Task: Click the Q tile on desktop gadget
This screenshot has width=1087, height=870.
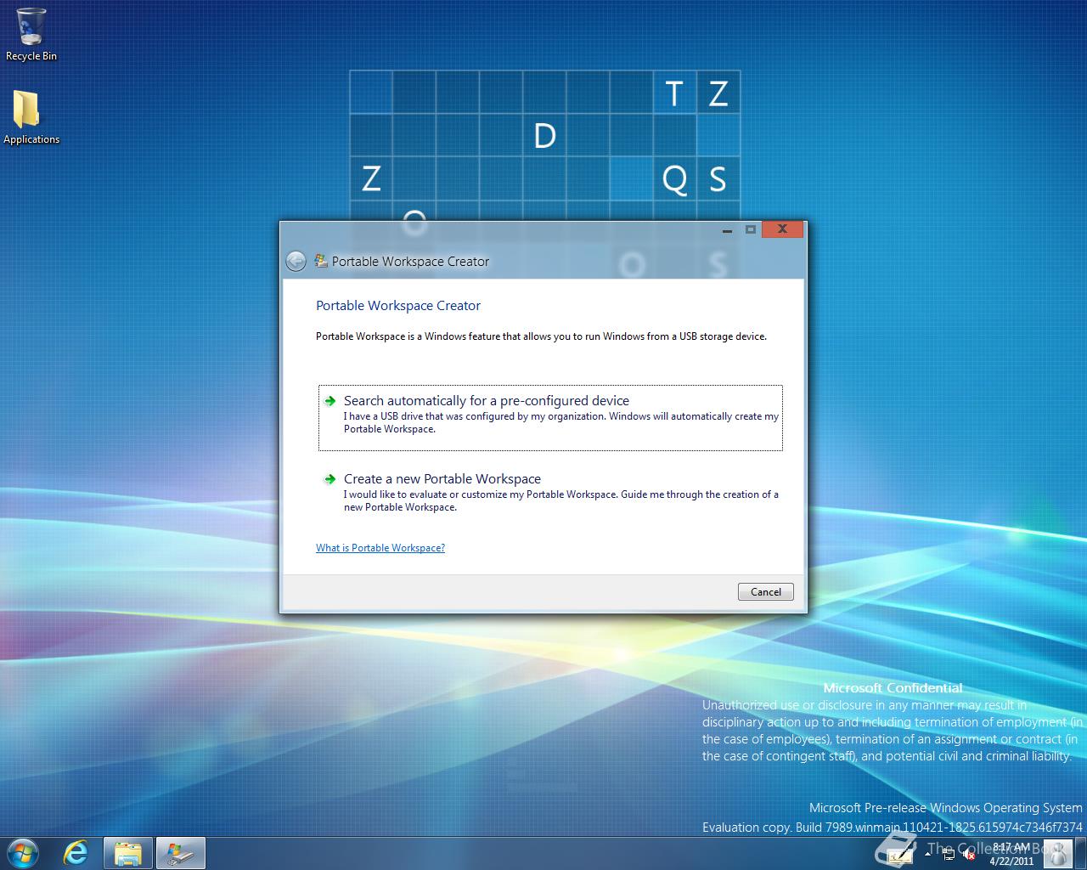Action: tap(674, 178)
